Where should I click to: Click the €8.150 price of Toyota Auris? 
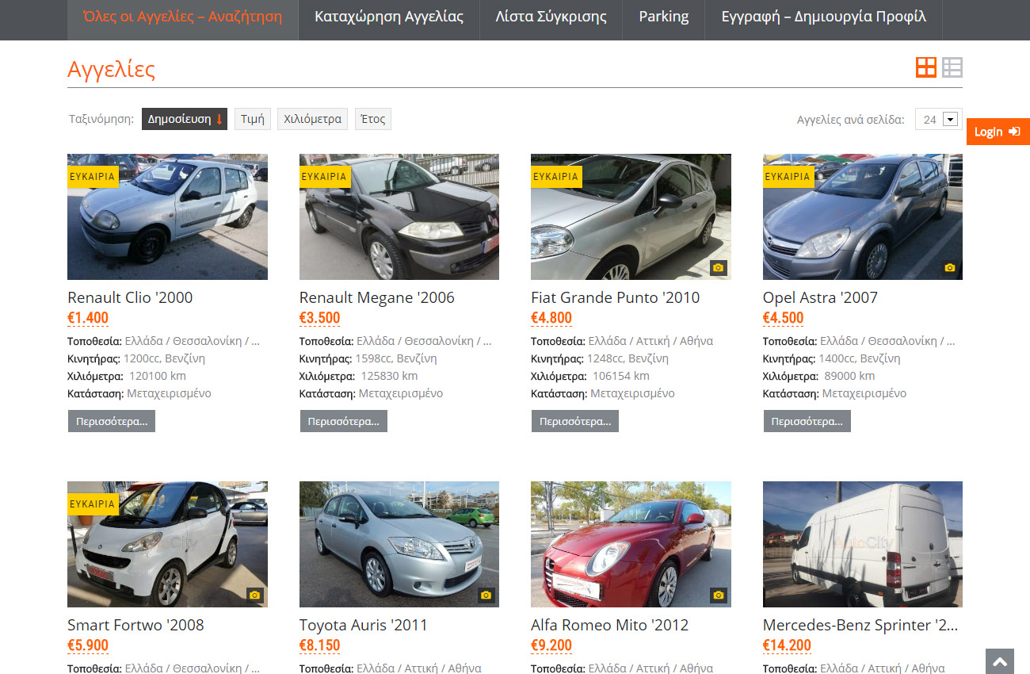(320, 645)
